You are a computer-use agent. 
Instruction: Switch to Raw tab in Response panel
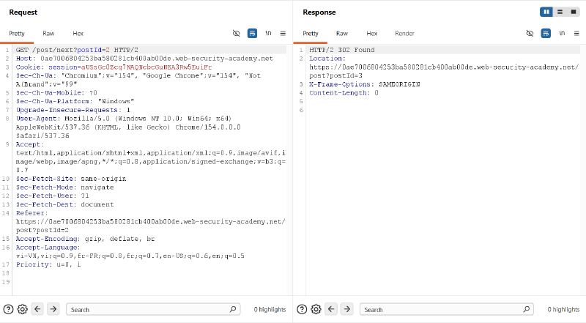pos(342,33)
